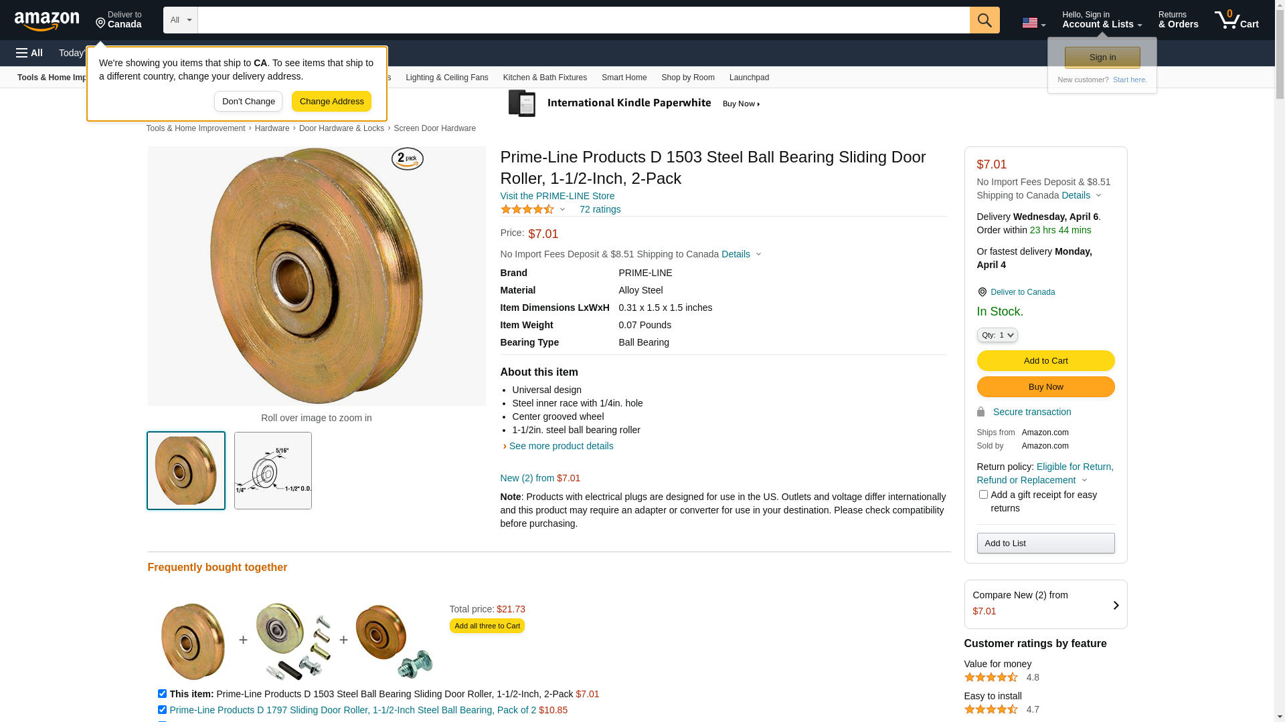Click the US flag language selector
Viewport: 1285px width, 722px height.
[x=1033, y=23]
